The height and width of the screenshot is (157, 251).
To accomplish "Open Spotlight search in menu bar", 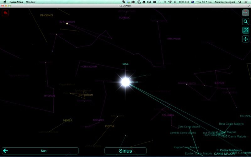I will [240, 2].
